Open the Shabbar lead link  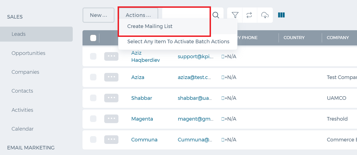[x=142, y=98]
